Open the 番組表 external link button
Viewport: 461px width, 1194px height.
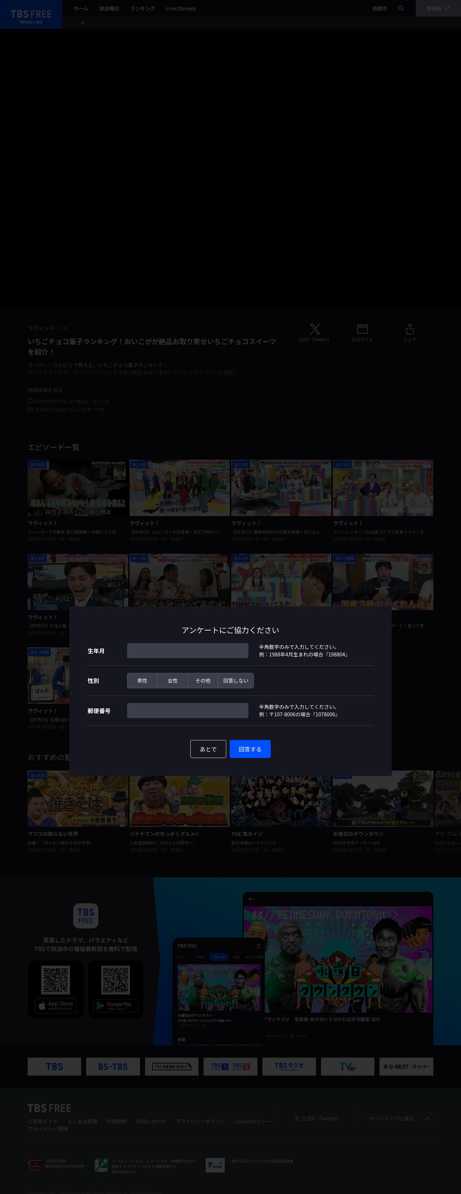(x=438, y=8)
